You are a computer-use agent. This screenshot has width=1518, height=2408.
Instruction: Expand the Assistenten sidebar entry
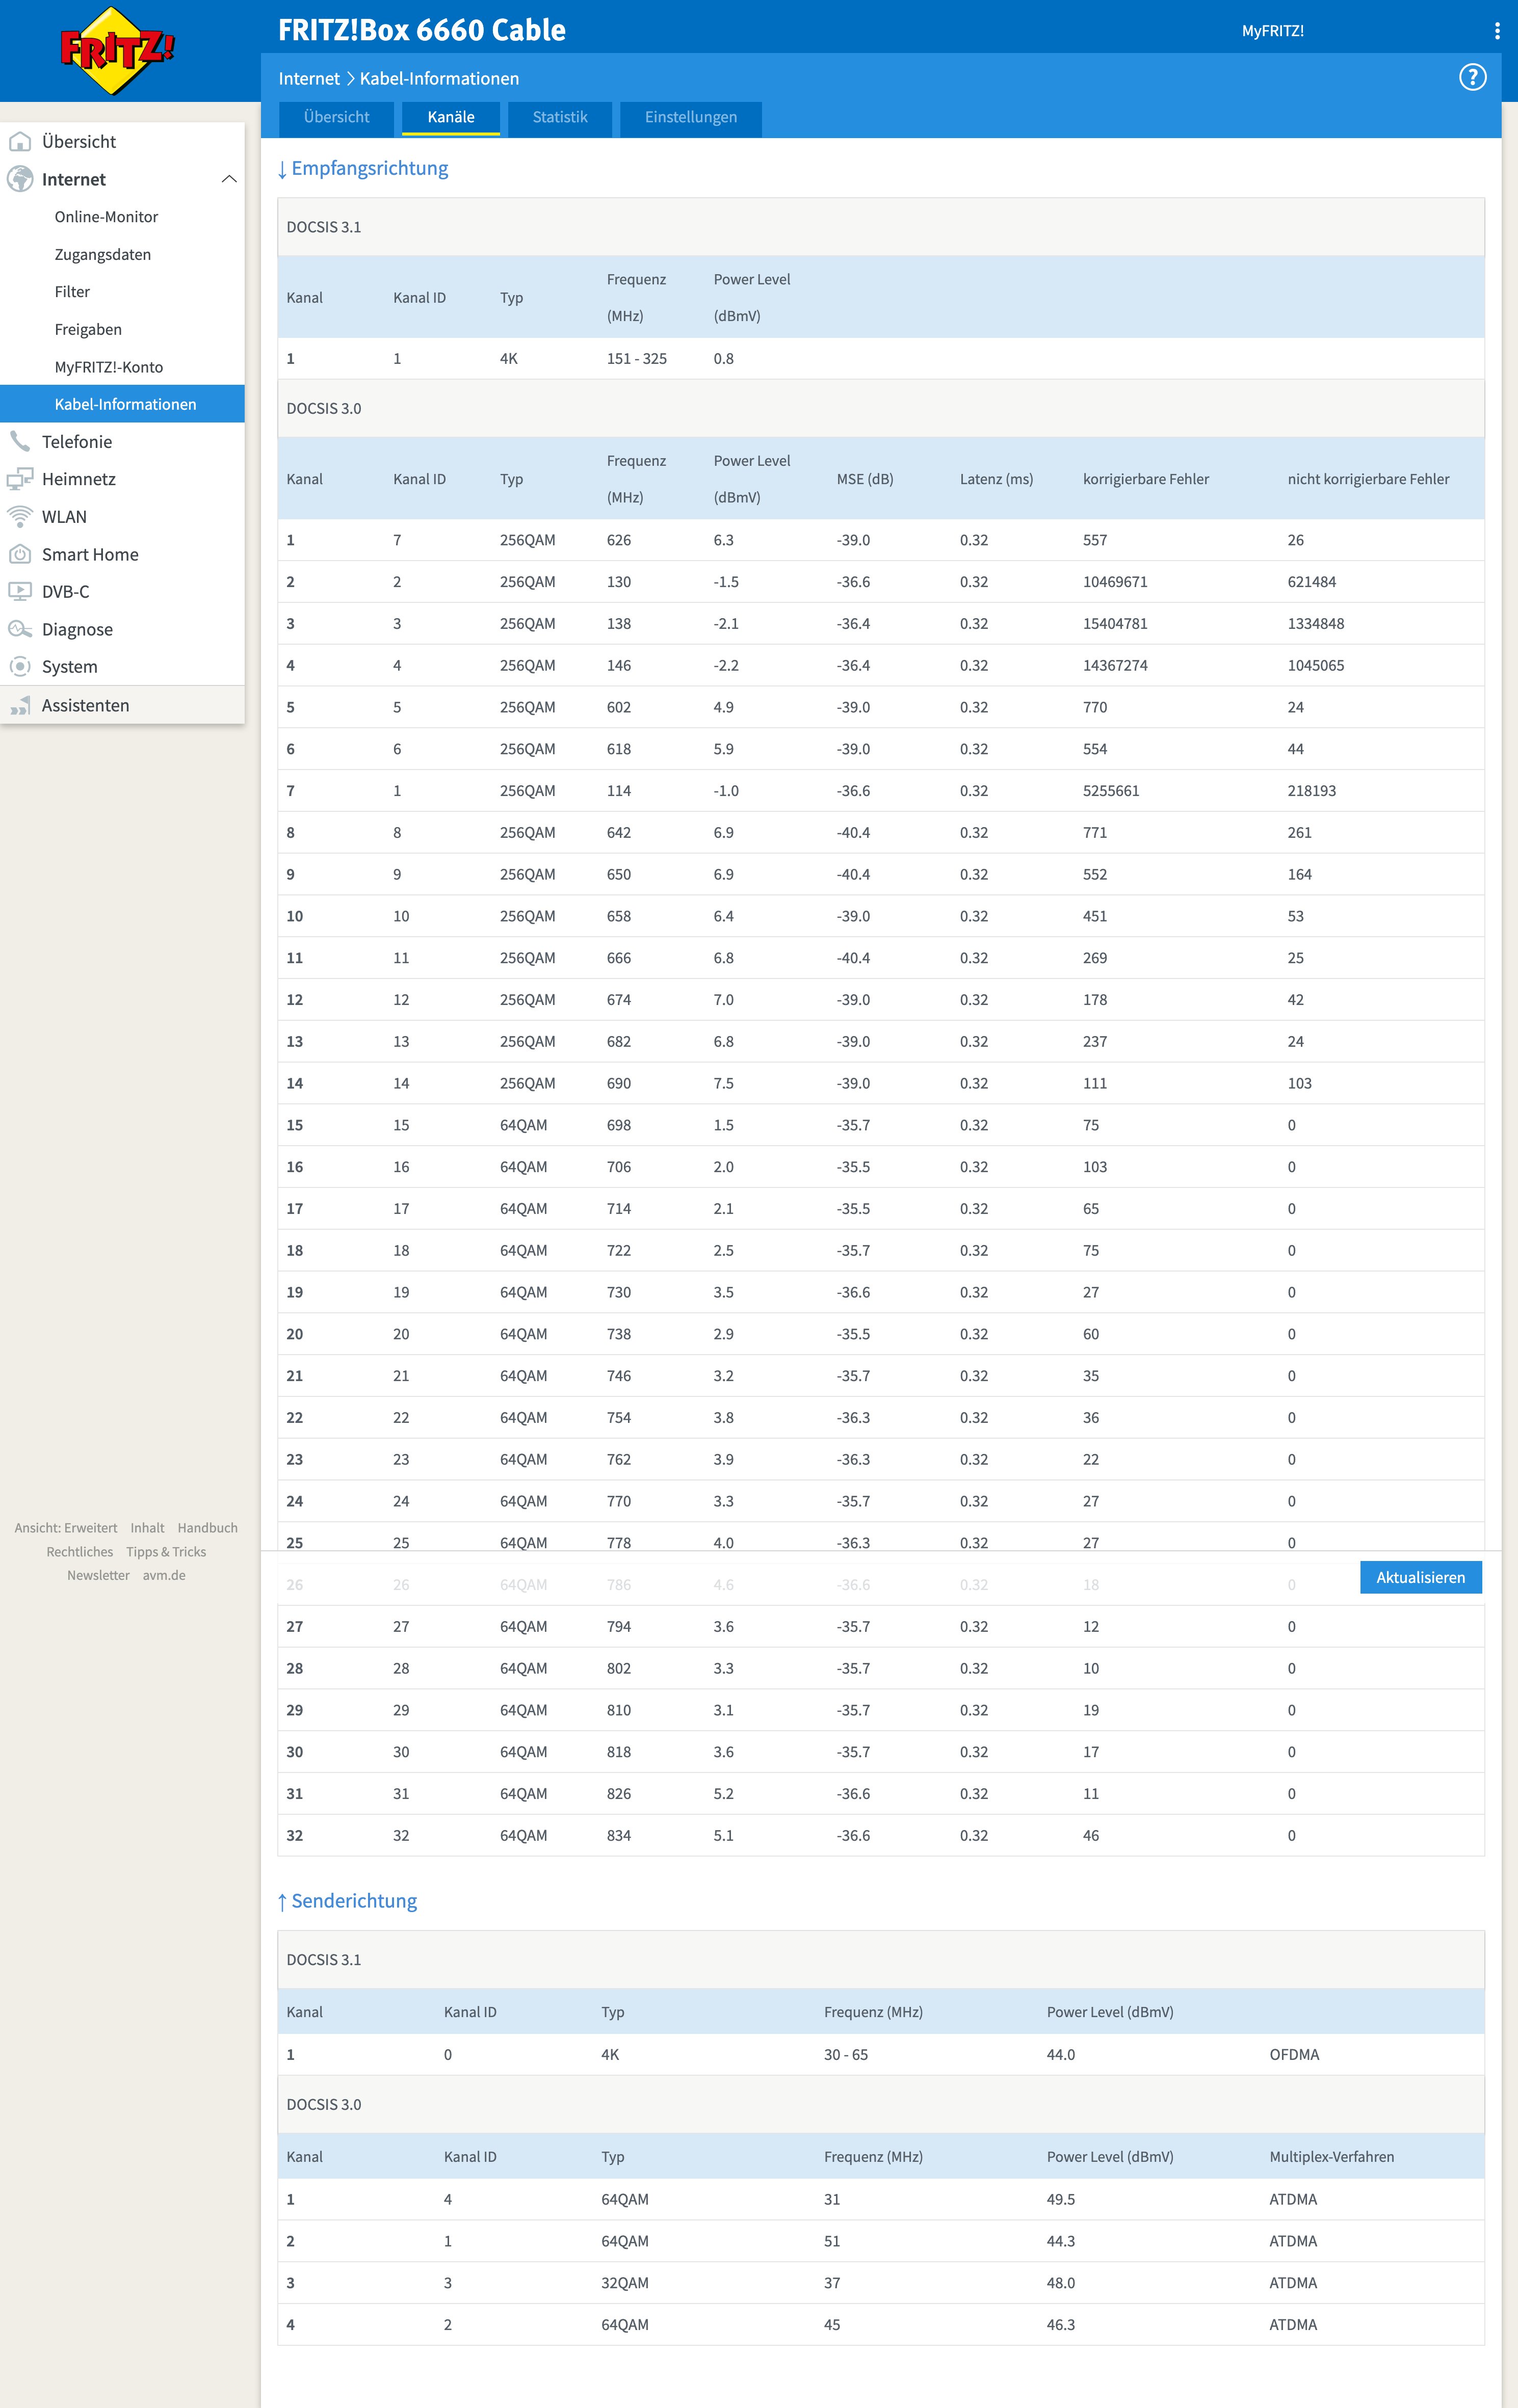pos(85,705)
